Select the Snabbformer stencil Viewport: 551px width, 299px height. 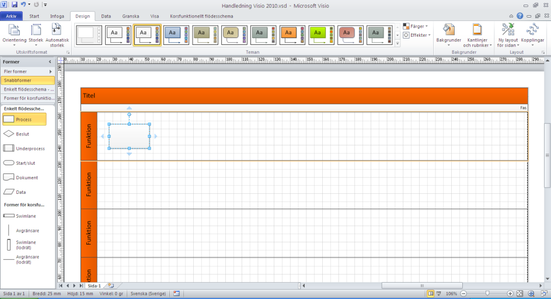coord(27,80)
